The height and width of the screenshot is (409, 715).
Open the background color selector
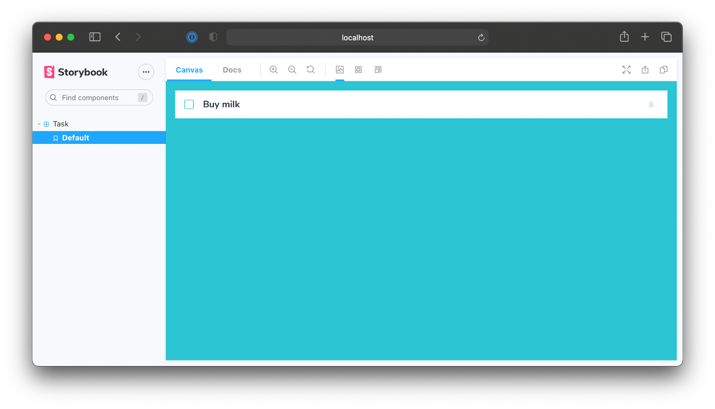[340, 70]
